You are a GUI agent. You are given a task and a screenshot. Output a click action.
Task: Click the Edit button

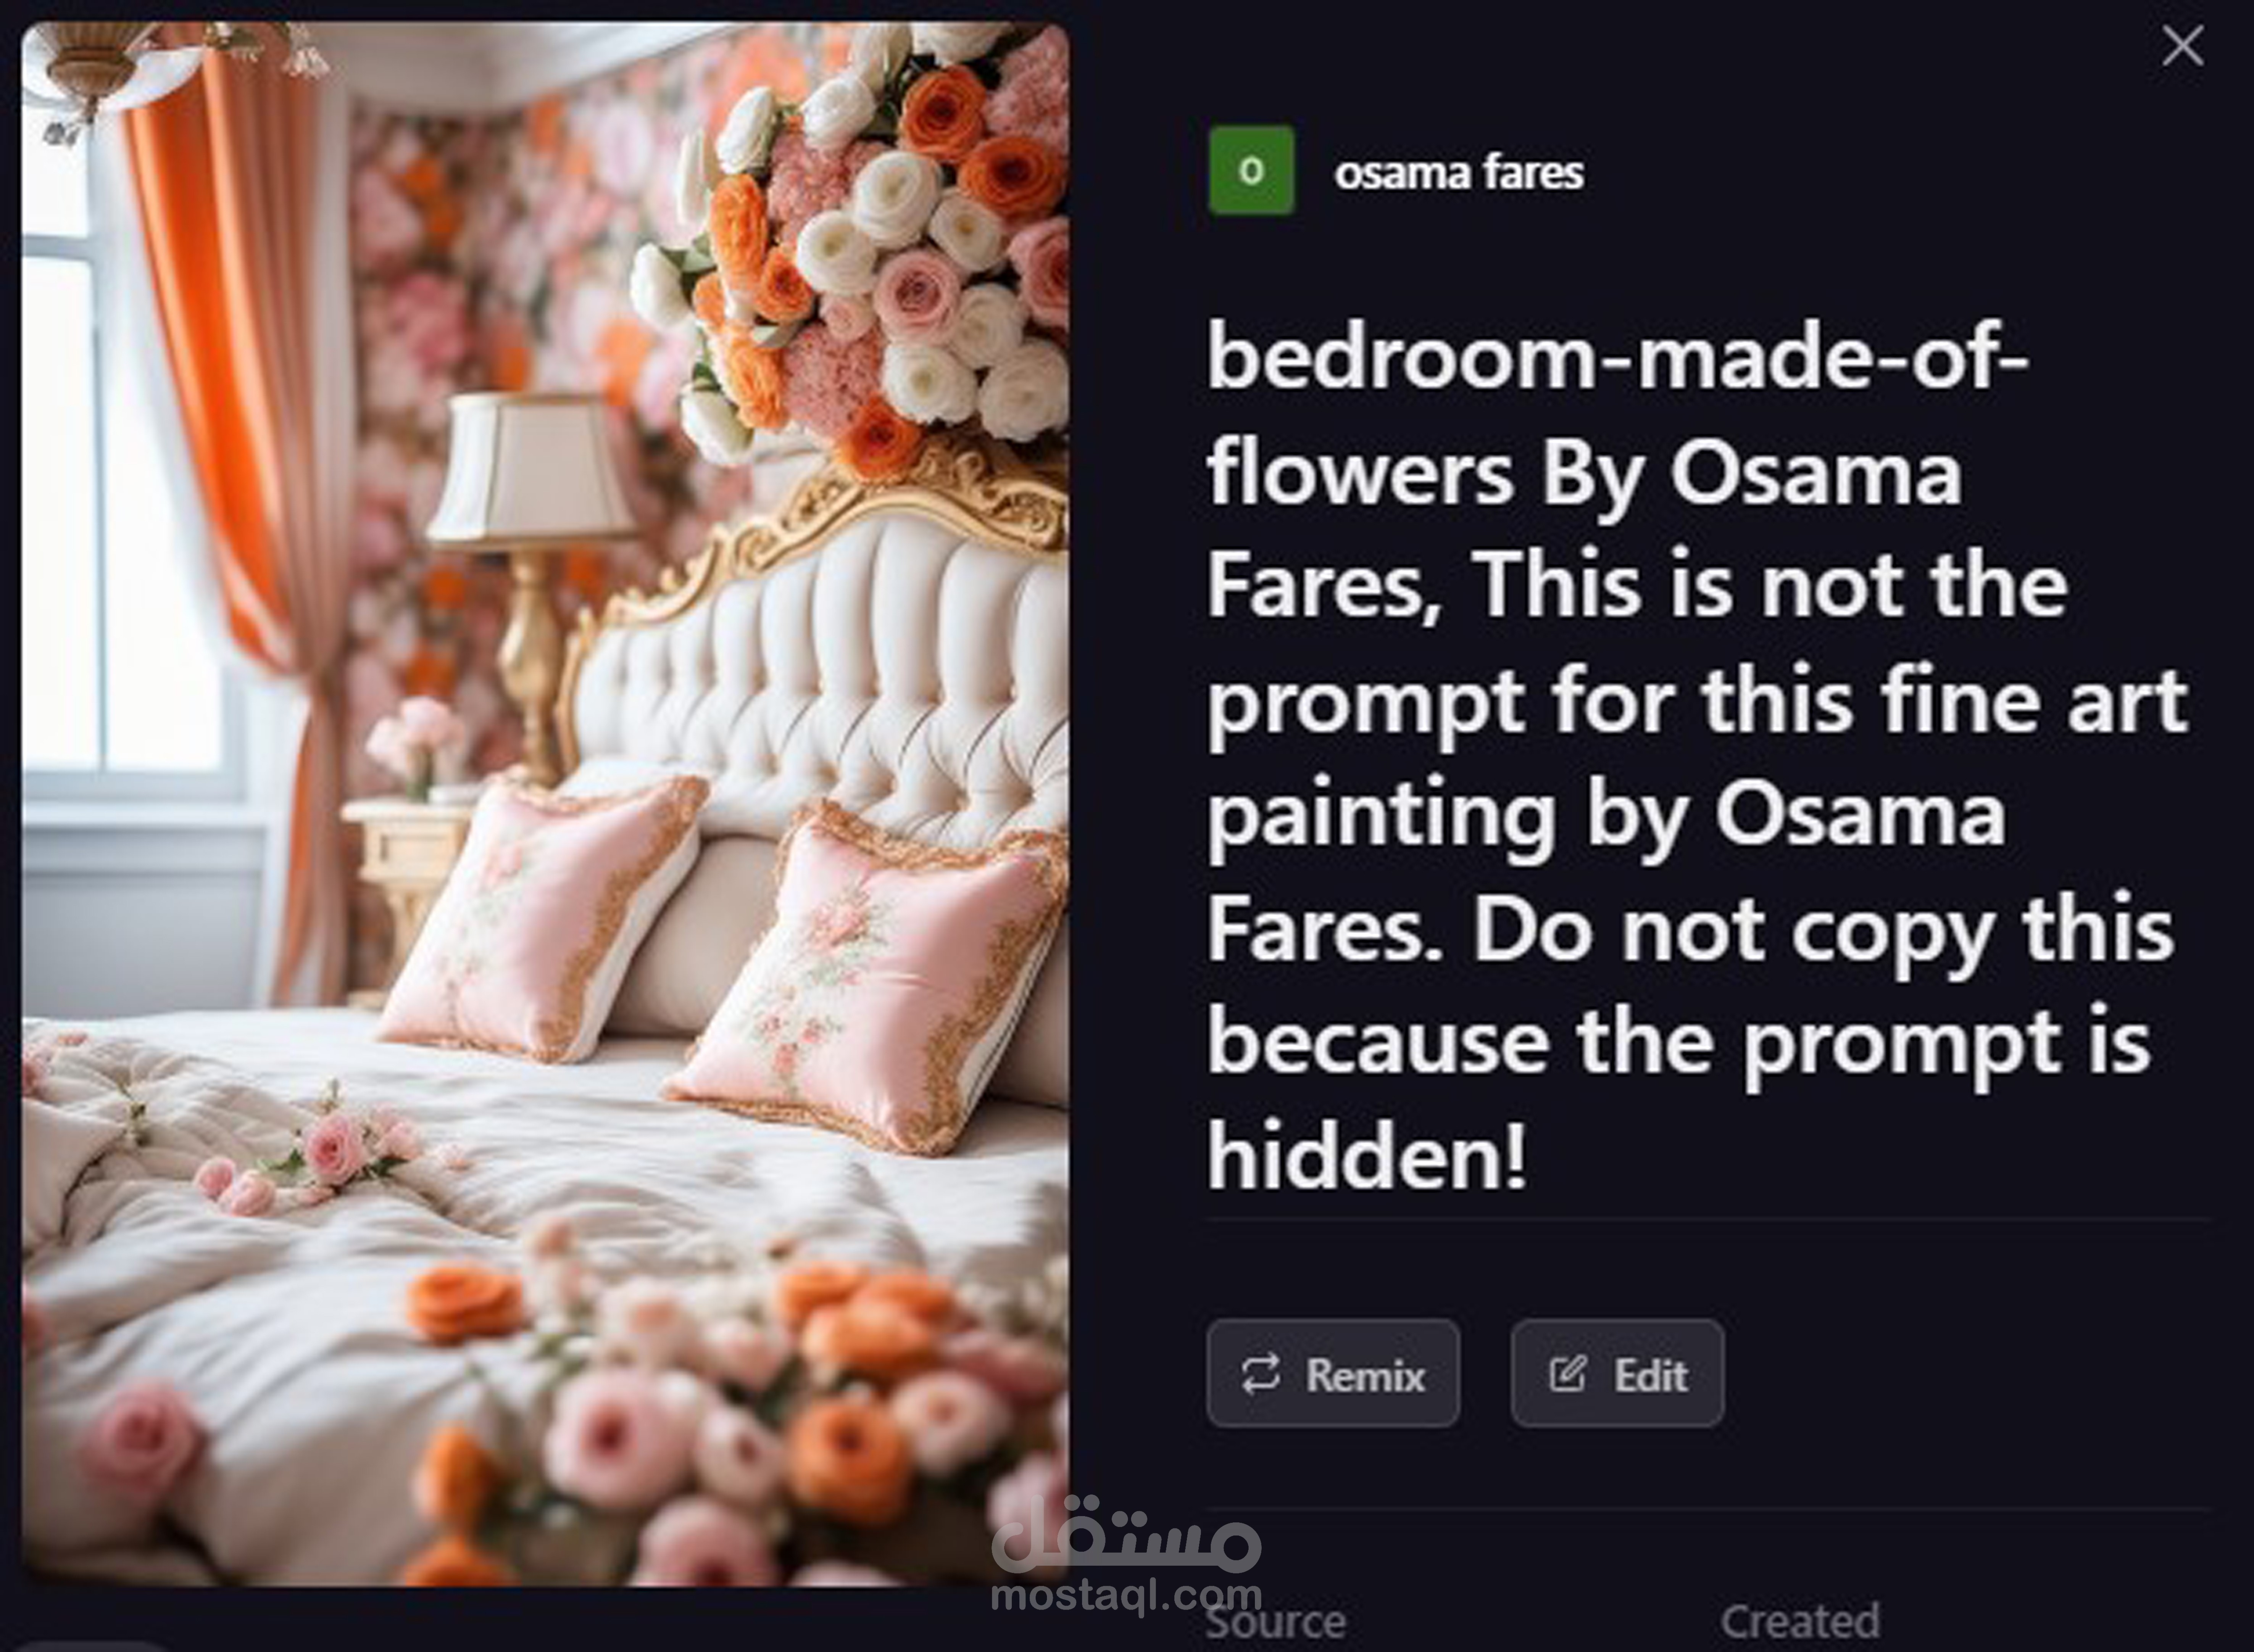click(1617, 1373)
